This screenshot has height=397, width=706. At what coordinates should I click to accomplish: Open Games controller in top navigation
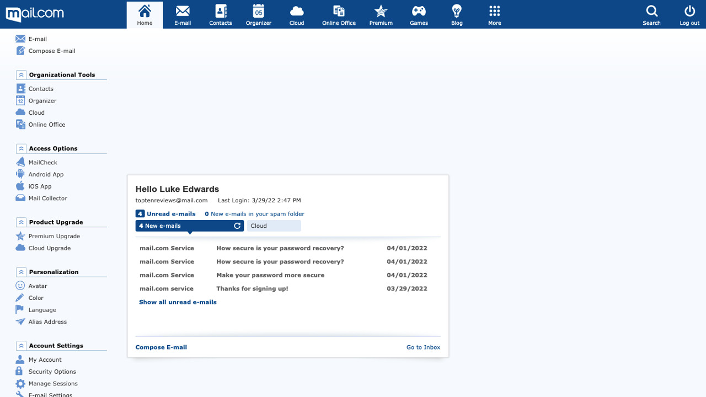click(x=419, y=15)
